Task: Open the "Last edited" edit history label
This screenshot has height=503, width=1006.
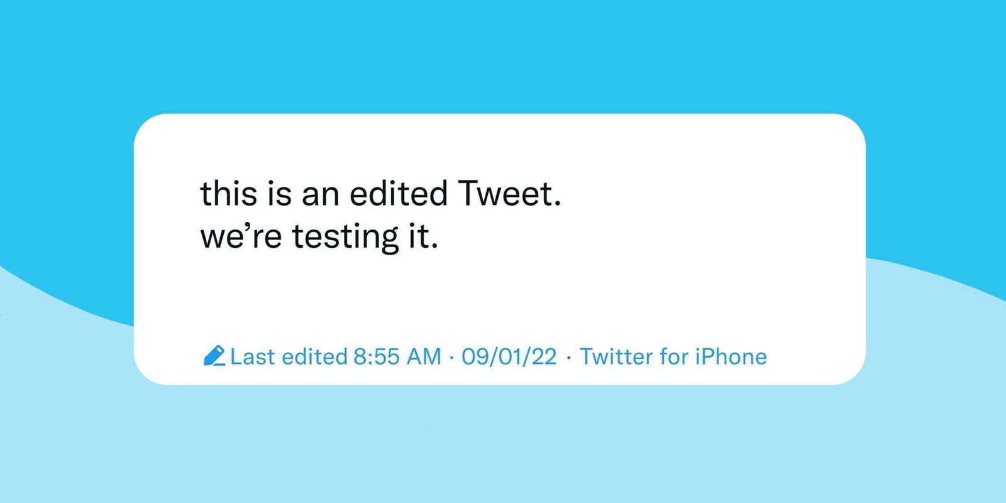Action: [x=288, y=357]
